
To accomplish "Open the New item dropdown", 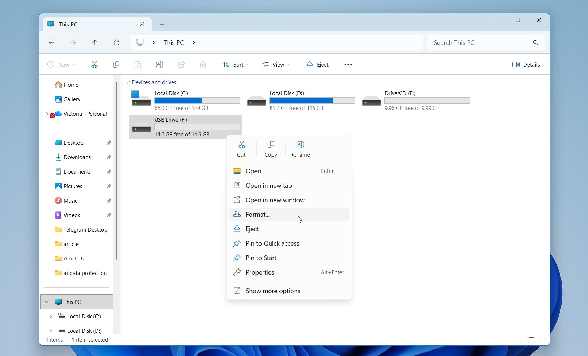I will pos(61,64).
